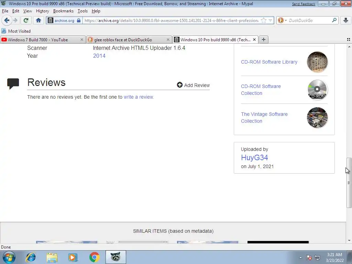Close the glee roblox face tab
The width and height of the screenshot is (352, 264).
[x=168, y=40]
